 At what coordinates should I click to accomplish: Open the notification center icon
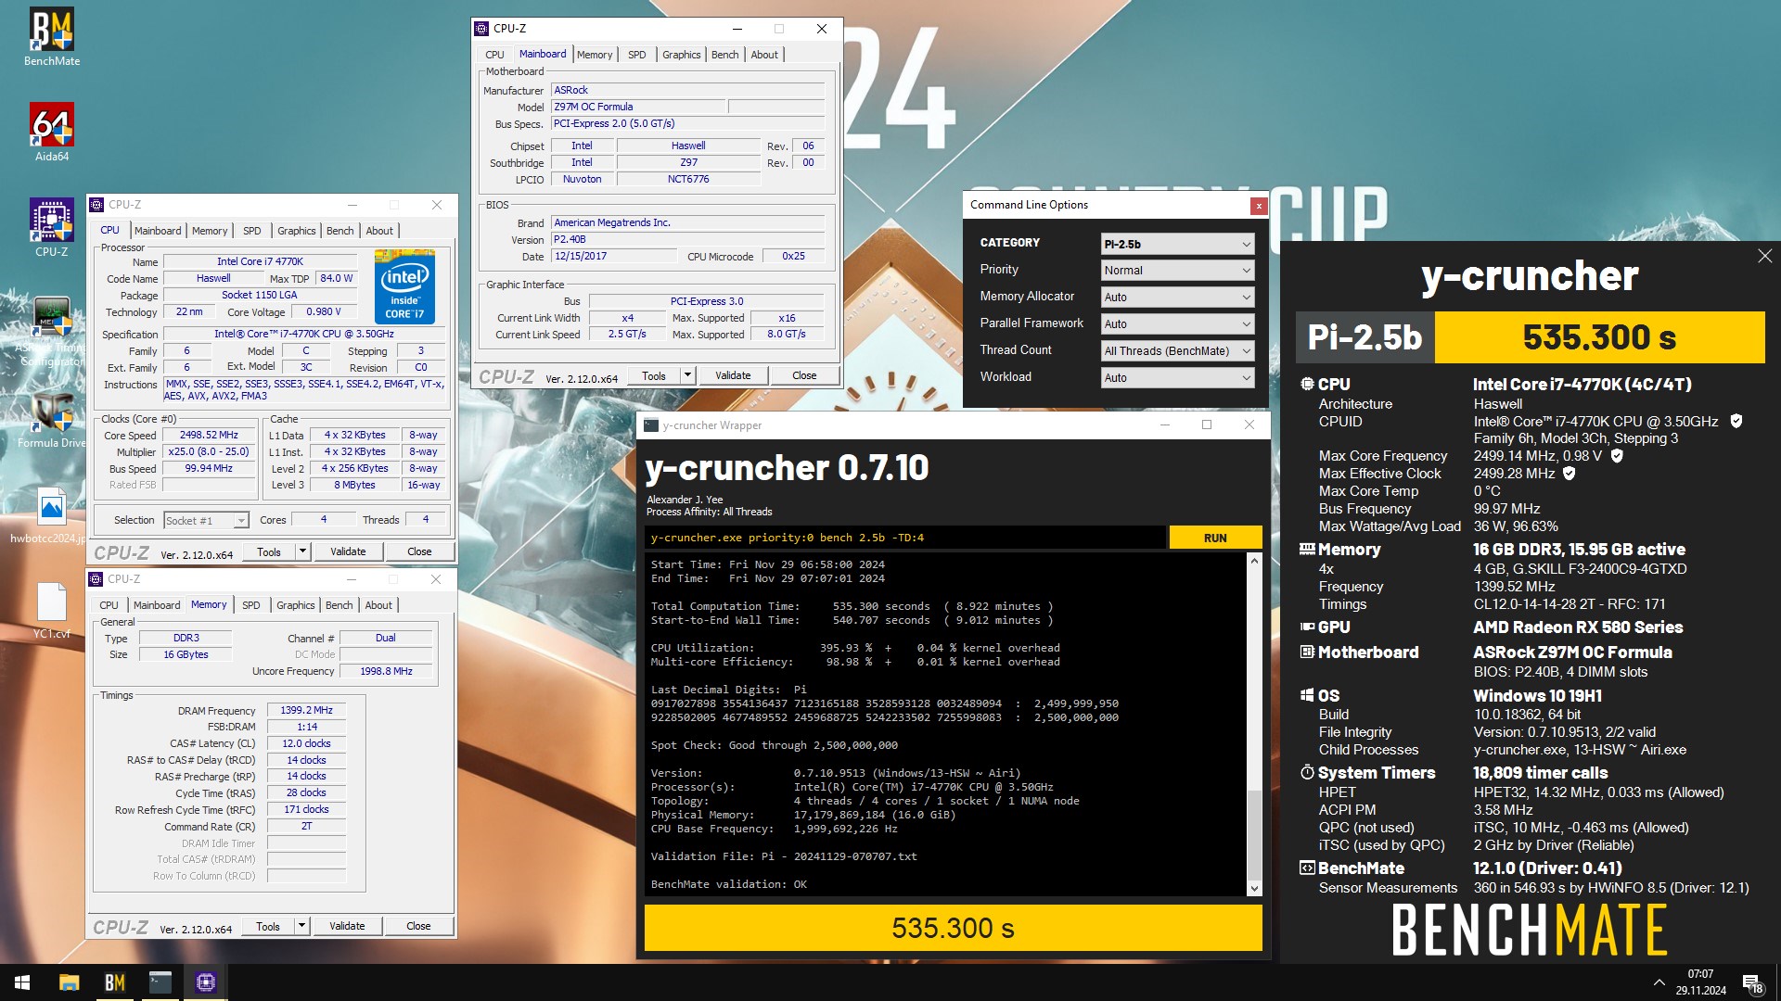1752,982
